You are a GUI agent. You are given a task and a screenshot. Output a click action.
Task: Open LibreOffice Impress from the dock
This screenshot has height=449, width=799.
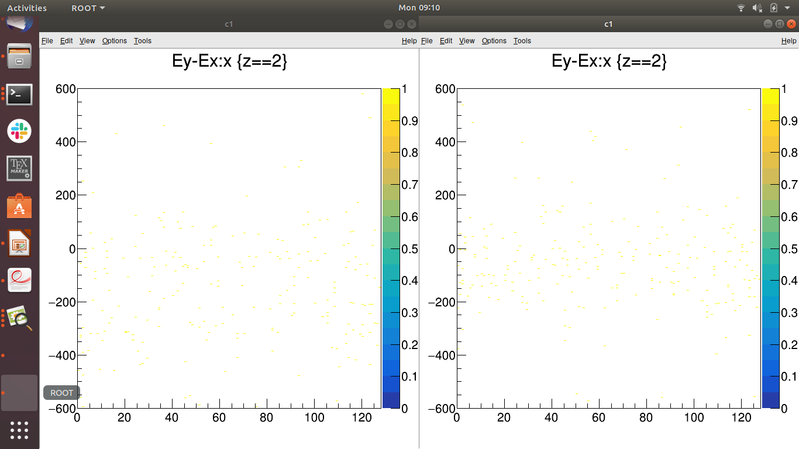coord(19,244)
